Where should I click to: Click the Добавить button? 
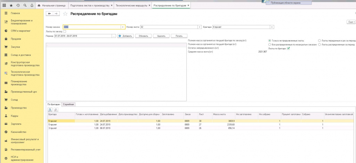point(126,36)
